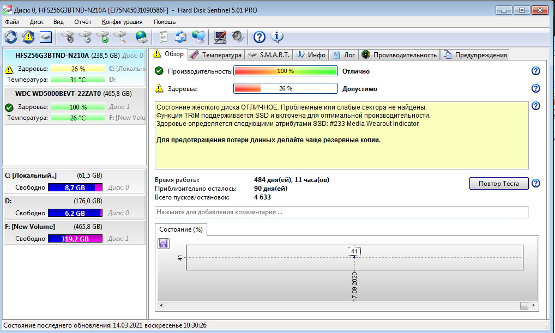This screenshot has height=333, width=555.
Task: Click the refresh arrows toolbar icon
Action: point(11,37)
